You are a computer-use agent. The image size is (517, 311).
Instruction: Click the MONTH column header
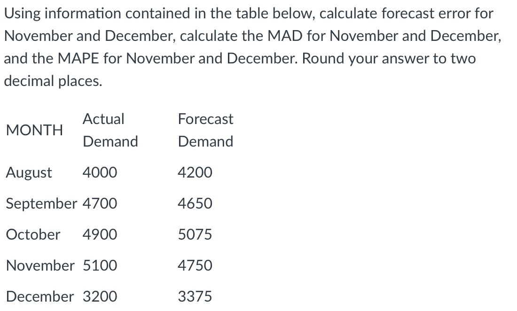click(x=34, y=130)
